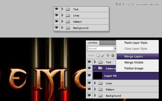
Task: Expand Text group triangle in Layers panel
Action: [95, 62]
